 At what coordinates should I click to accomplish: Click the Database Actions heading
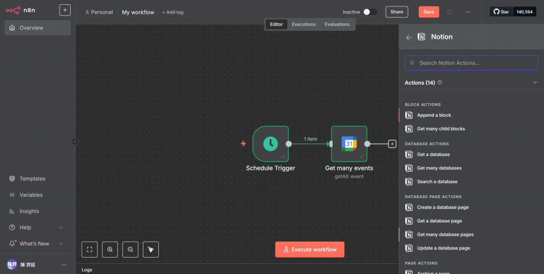427,143
